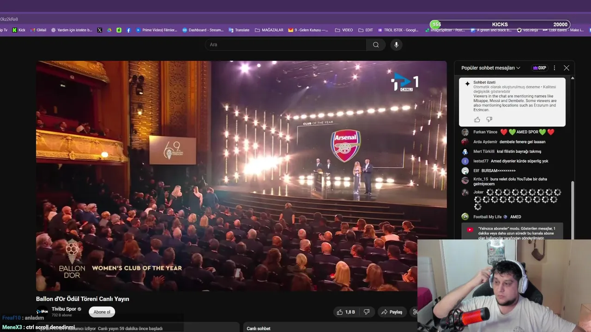Open the Facebook bookmark icon
The width and height of the screenshot is (591, 332).
[x=128, y=30]
